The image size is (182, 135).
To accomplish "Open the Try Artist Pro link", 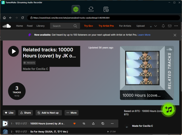I will click(106, 26).
